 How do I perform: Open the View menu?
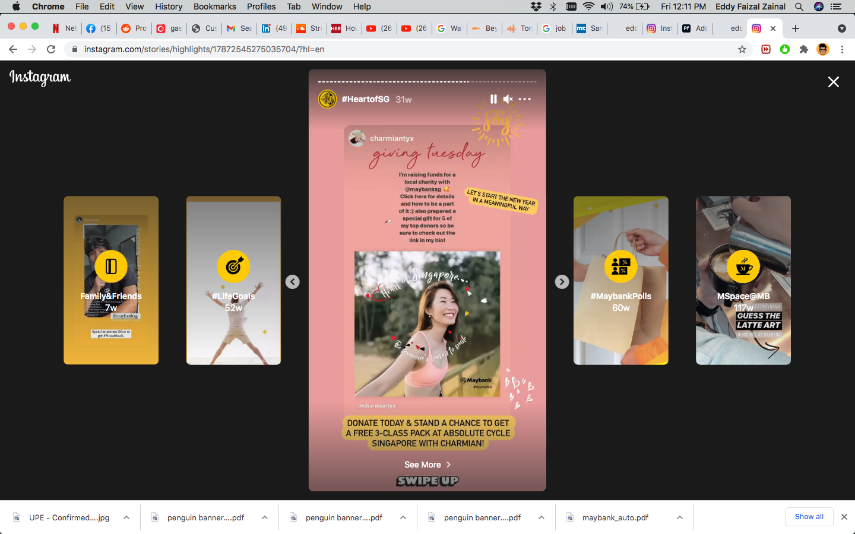point(134,7)
